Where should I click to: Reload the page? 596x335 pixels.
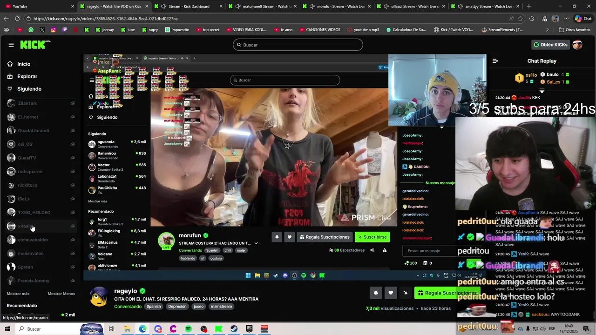tap(17, 19)
